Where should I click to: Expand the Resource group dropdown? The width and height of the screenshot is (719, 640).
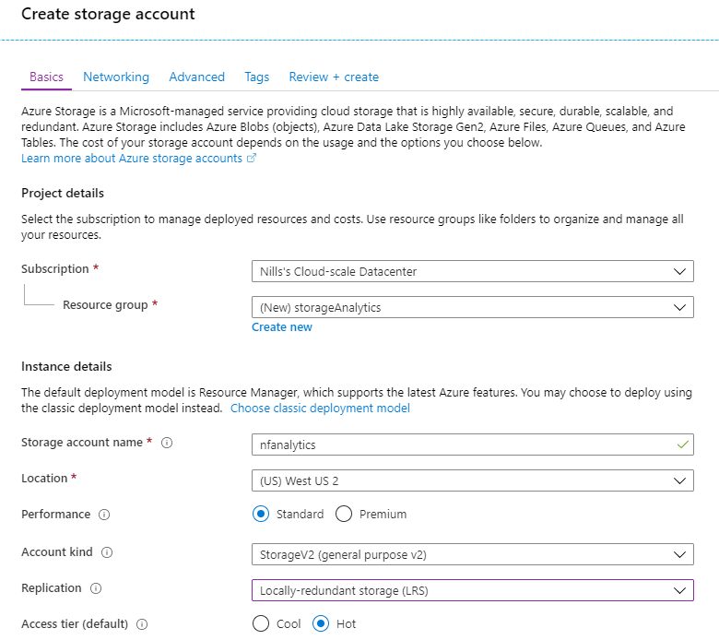[x=472, y=307]
